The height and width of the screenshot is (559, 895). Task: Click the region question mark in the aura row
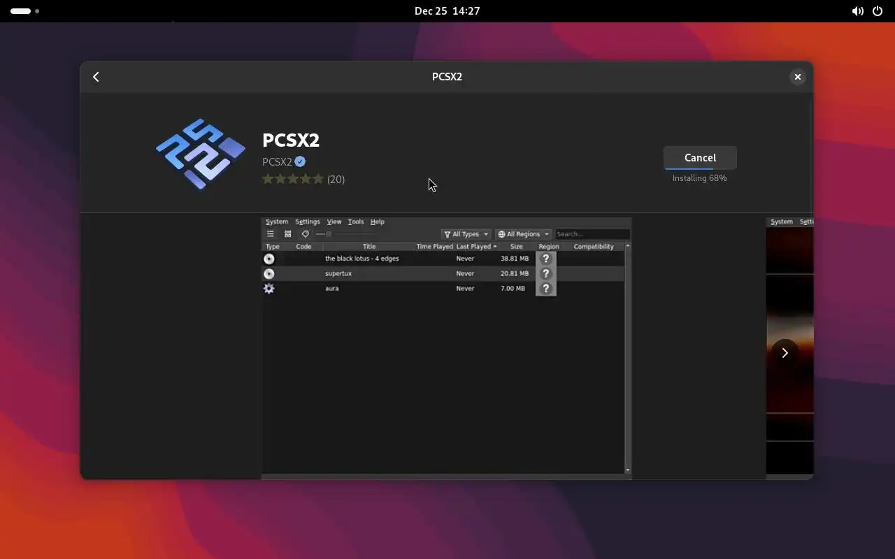[x=546, y=288]
